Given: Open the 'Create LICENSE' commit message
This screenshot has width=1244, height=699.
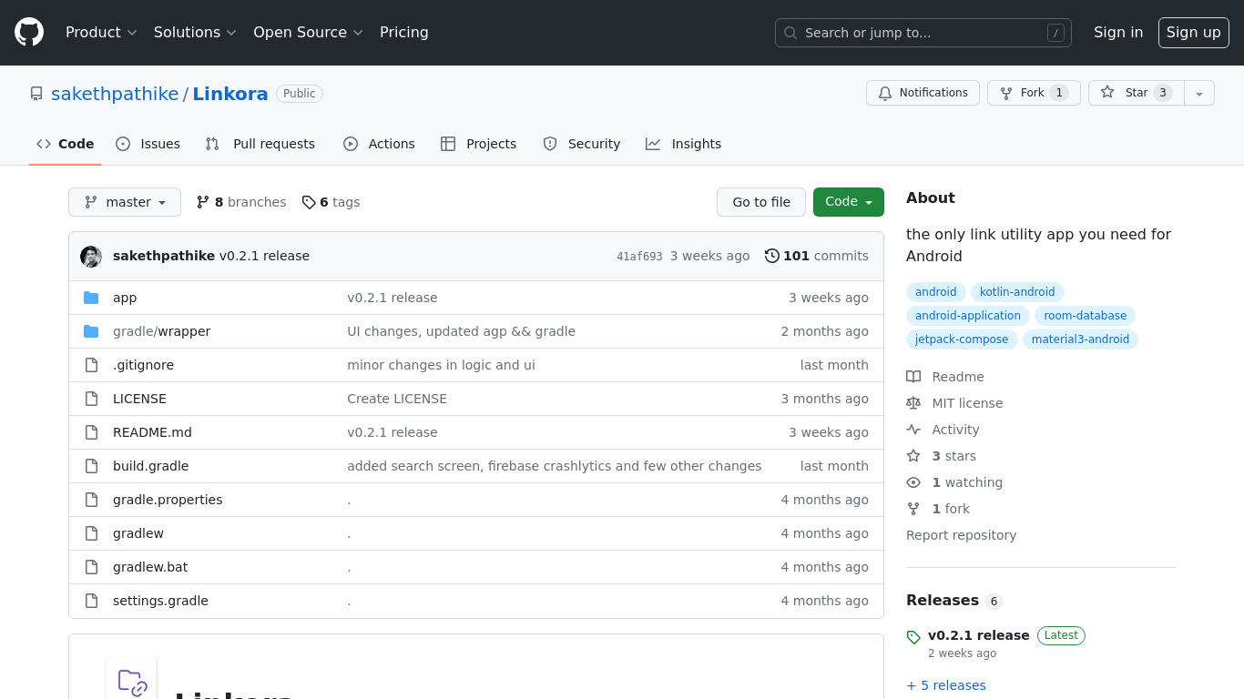Looking at the screenshot, I should [x=397, y=399].
